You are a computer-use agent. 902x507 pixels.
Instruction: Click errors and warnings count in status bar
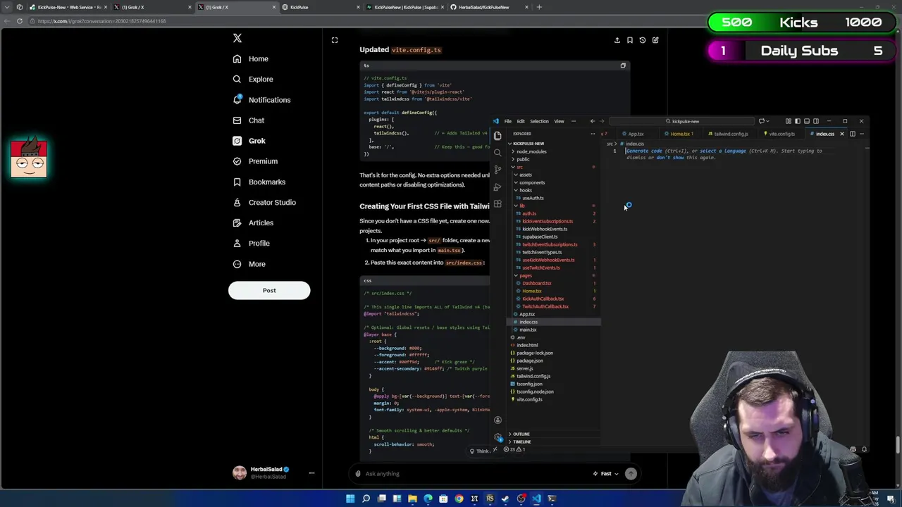point(514,449)
